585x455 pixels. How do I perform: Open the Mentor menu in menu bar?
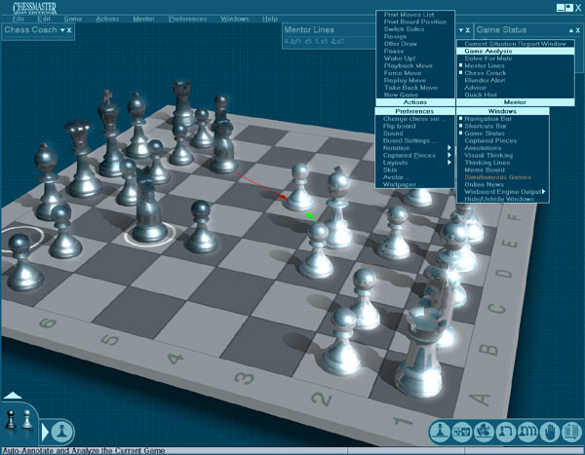143,19
